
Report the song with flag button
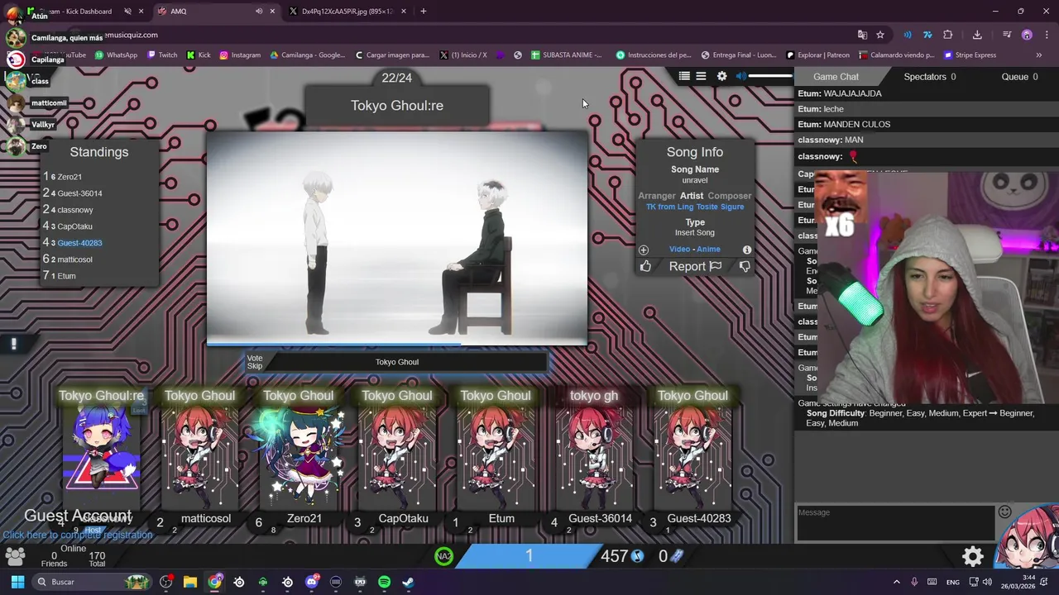click(695, 266)
